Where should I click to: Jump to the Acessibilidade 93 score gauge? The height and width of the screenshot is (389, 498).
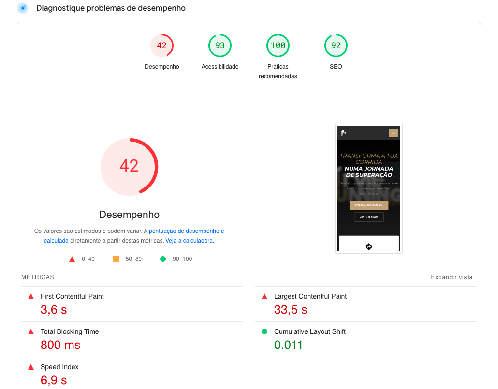[220, 46]
